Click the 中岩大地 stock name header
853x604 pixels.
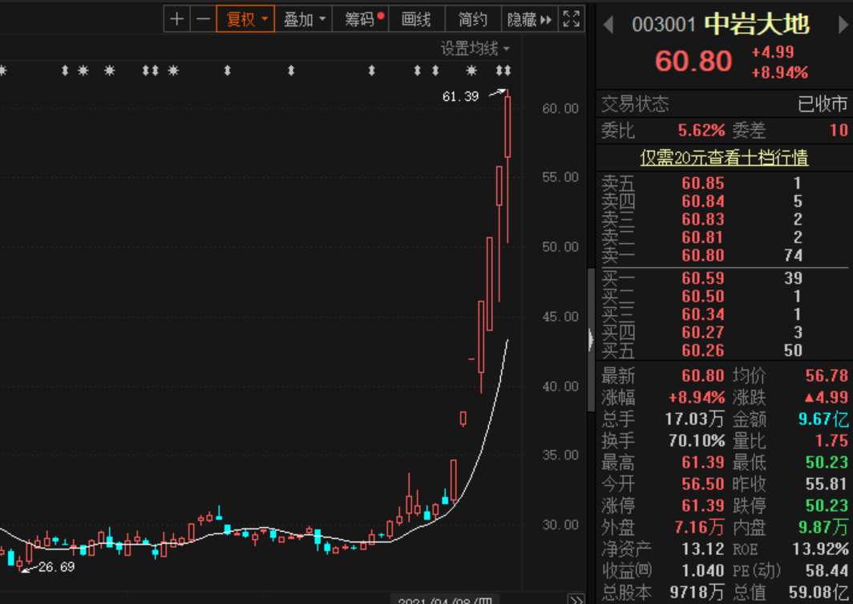757,25
